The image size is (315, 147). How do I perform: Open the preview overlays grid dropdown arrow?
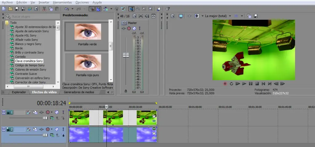[242, 16]
